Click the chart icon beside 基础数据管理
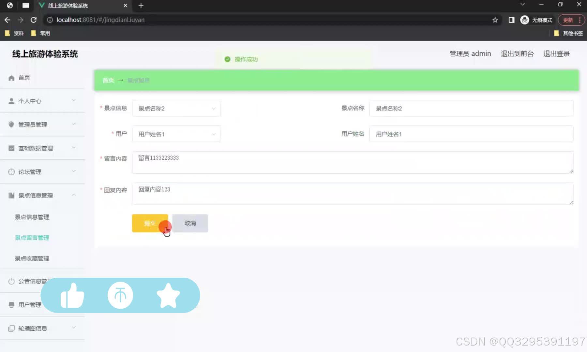The height and width of the screenshot is (352, 587). click(11, 148)
